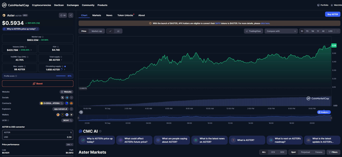Switch to the Token Unlocks tab

pyautogui.click(x=125, y=15)
